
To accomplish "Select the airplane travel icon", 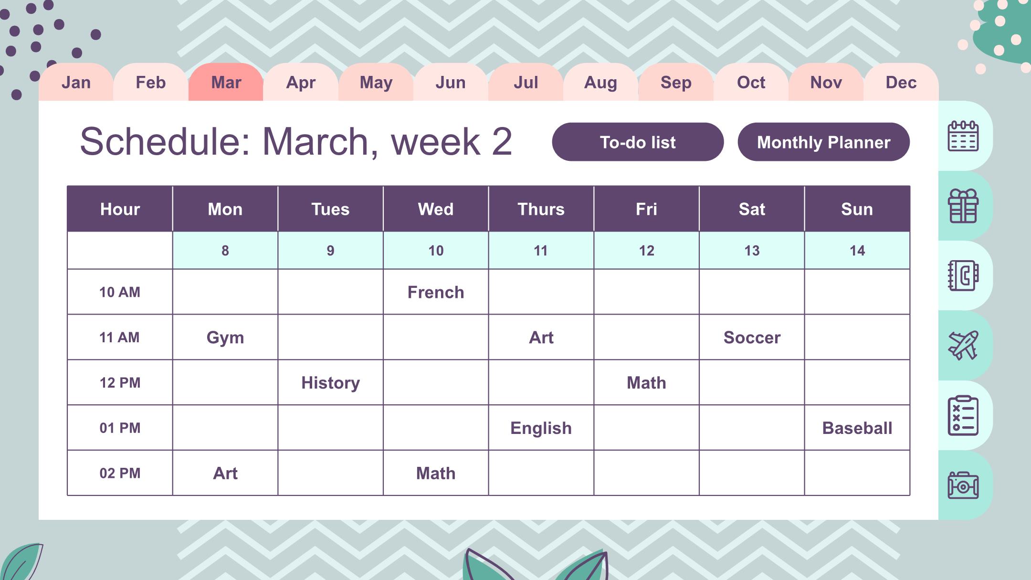I will click(963, 345).
